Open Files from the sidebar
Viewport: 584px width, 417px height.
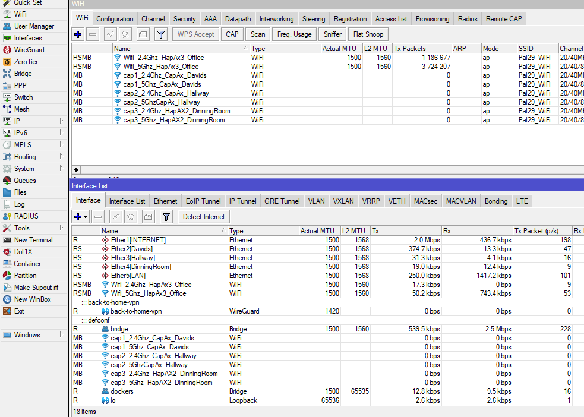tap(24, 192)
